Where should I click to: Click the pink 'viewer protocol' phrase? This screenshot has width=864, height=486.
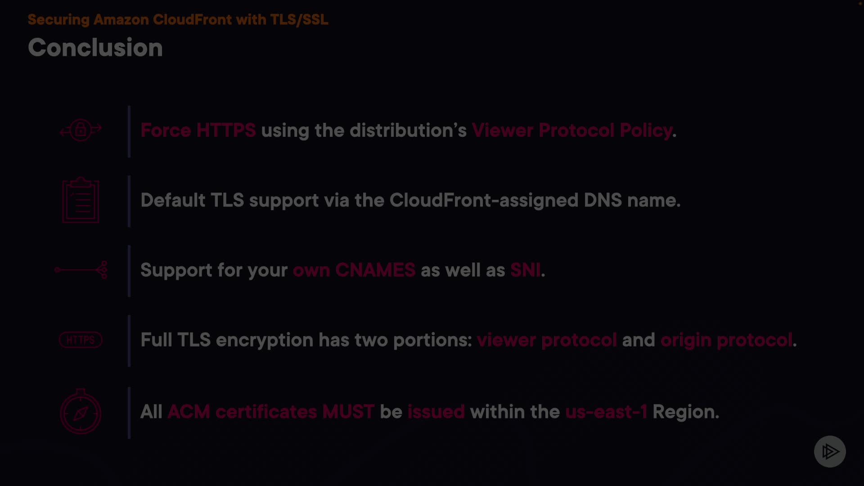[547, 340]
